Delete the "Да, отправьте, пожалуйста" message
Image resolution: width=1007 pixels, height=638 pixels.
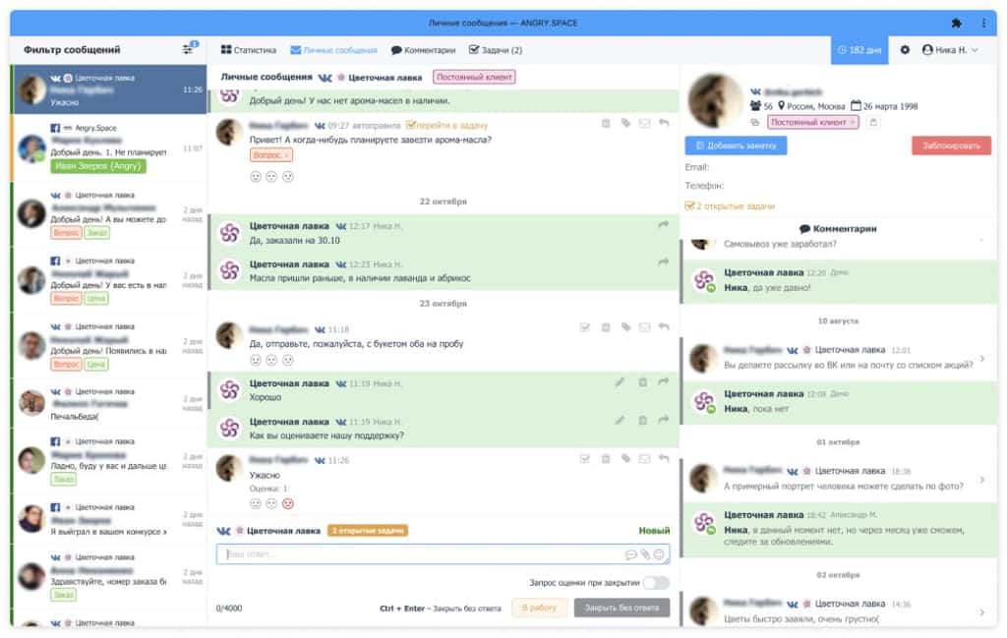606,327
